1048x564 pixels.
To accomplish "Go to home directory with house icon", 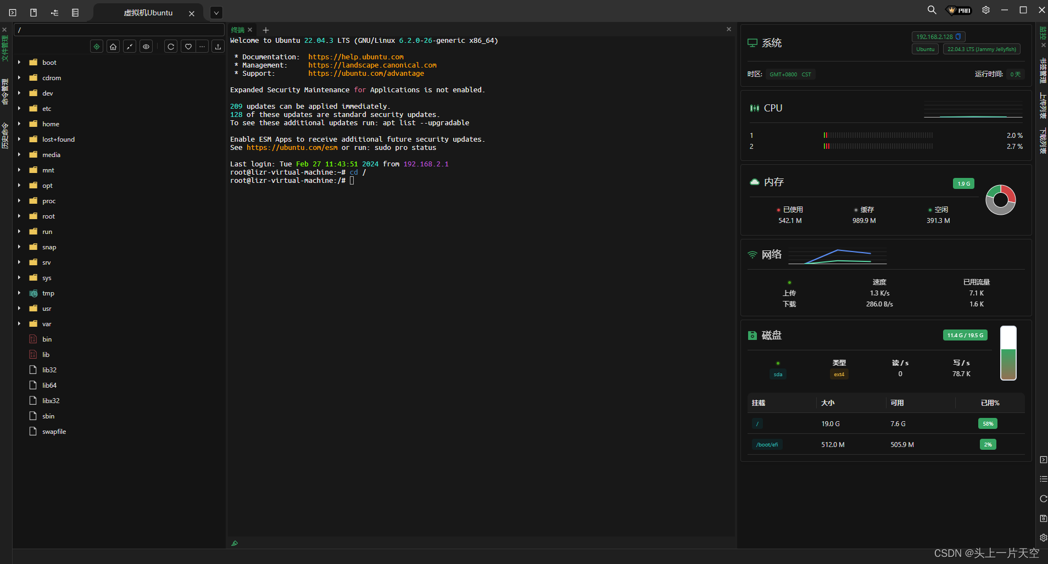I will coord(113,47).
